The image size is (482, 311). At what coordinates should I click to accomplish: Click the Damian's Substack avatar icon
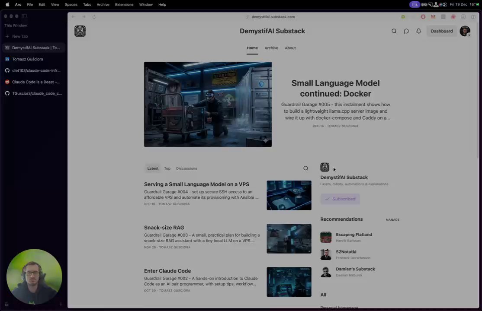point(326,271)
